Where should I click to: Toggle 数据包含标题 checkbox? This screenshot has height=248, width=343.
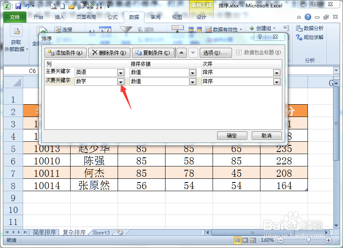point(239,52)
